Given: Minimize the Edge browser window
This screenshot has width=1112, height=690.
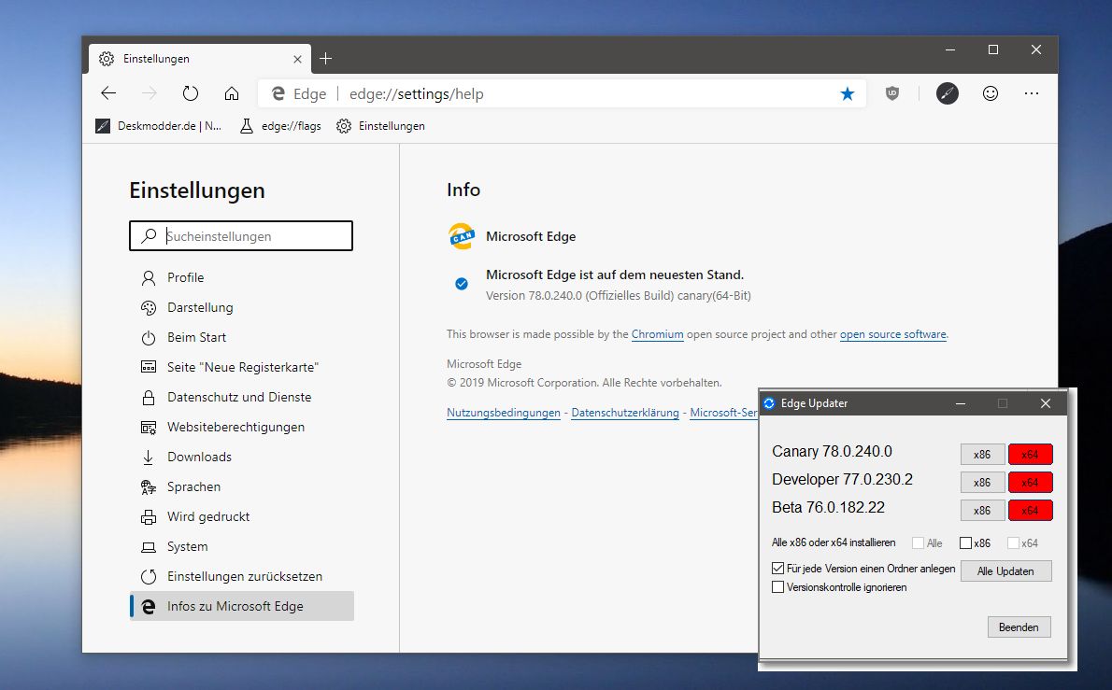Looking at the screenshot, I should [950, 49].
